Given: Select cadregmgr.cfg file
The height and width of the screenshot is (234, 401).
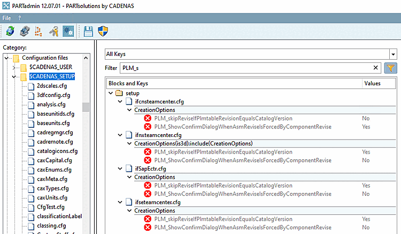Looking at the screenshot, I should click(x=55, y=133).
